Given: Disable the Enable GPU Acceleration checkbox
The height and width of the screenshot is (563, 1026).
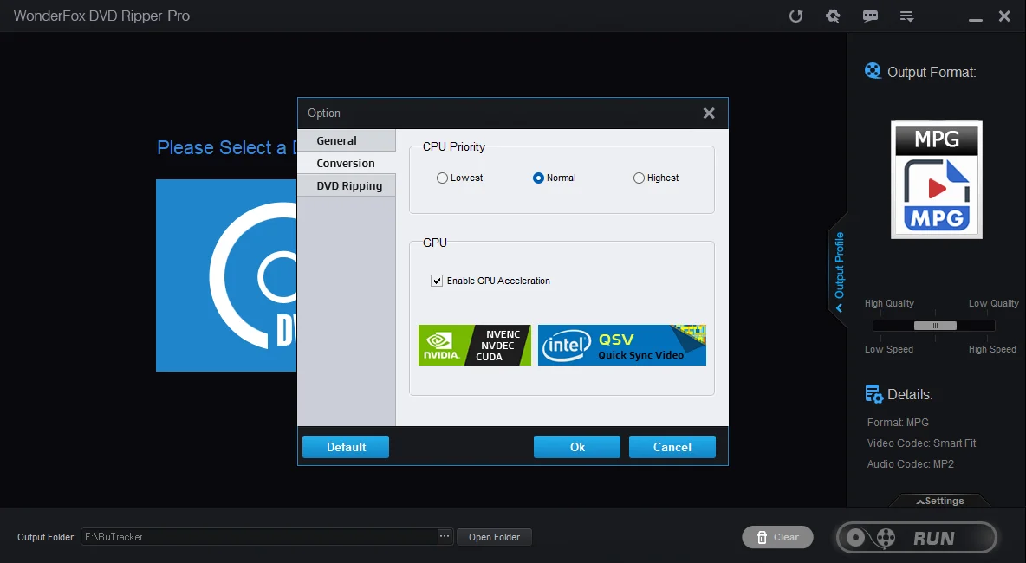Looking at the screenshot, I should (437, 281).
